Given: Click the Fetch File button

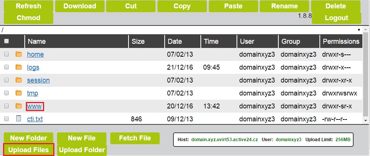Looking at the screenshot, I should (x=135, y=138).
